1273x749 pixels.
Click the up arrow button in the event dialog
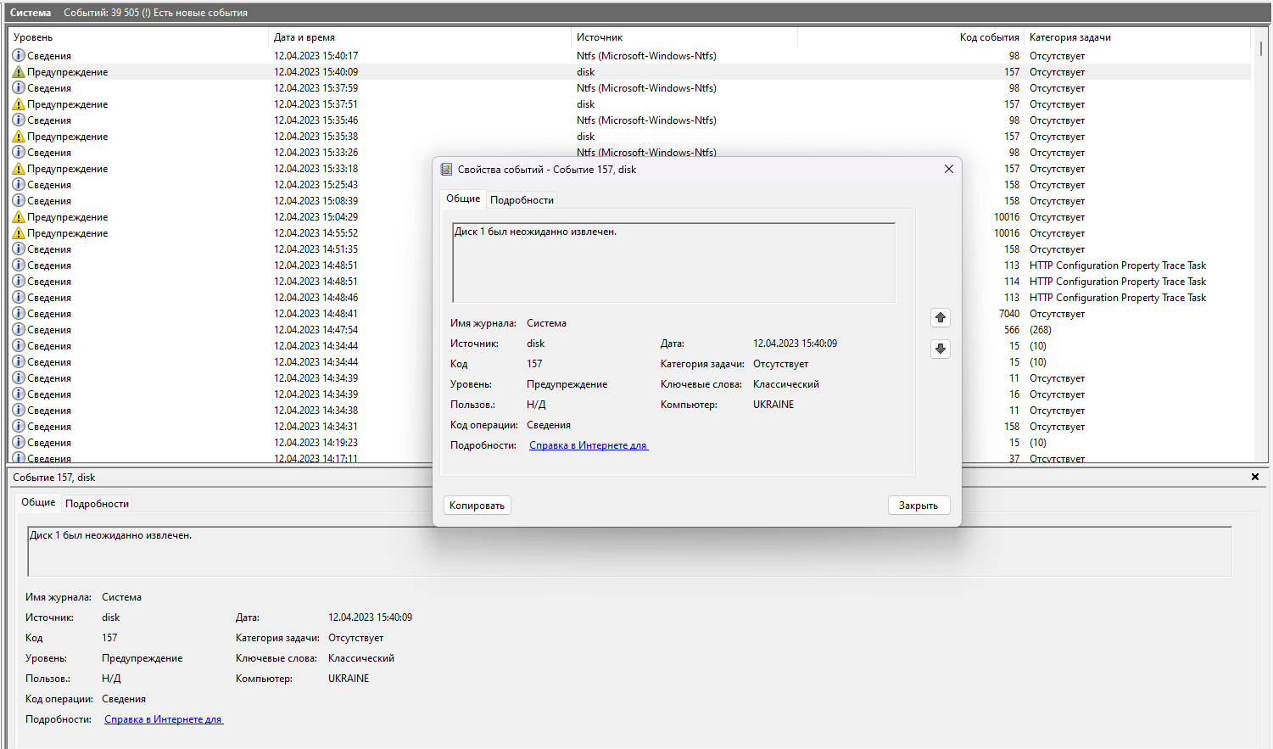point(941,317)
